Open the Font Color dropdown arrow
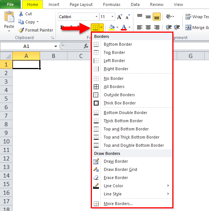 coord(129,27)
